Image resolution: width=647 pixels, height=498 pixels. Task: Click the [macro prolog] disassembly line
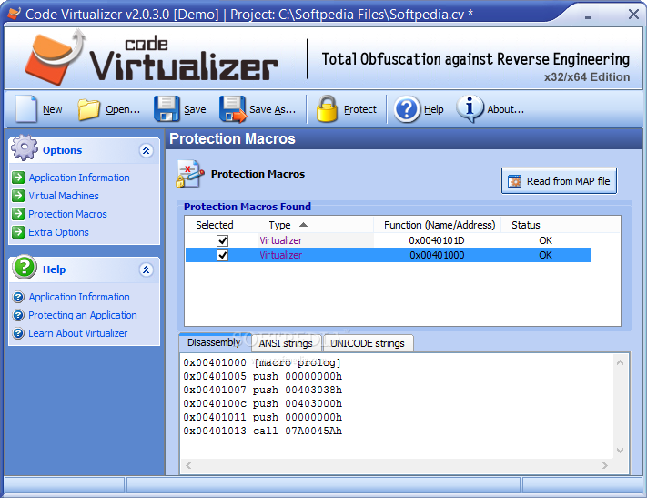[262, 362]
